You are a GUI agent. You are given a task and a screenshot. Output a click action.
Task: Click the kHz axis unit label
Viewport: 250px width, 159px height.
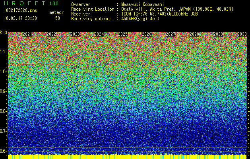(x=4, y=32)
